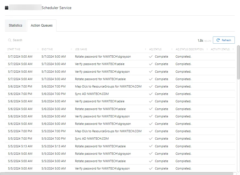The width and height of the screenshot is (240, 175).
Task: Select 'Rotate password for NWXTECH\adale' from 5/6/2024
Action: pyautogui.click(x=100, y=109)
